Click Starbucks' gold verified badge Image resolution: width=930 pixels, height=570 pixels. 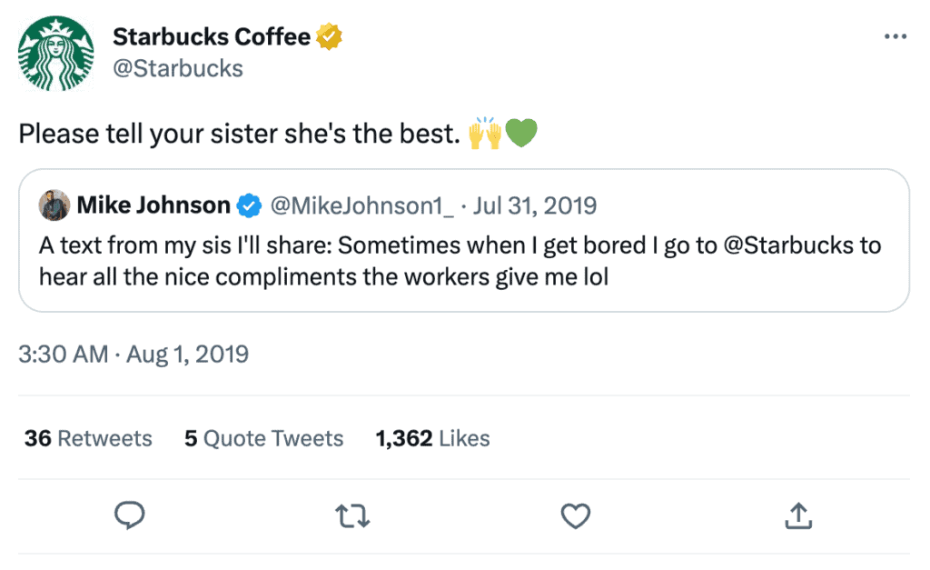pyautogui.click(x=328, y=37)
